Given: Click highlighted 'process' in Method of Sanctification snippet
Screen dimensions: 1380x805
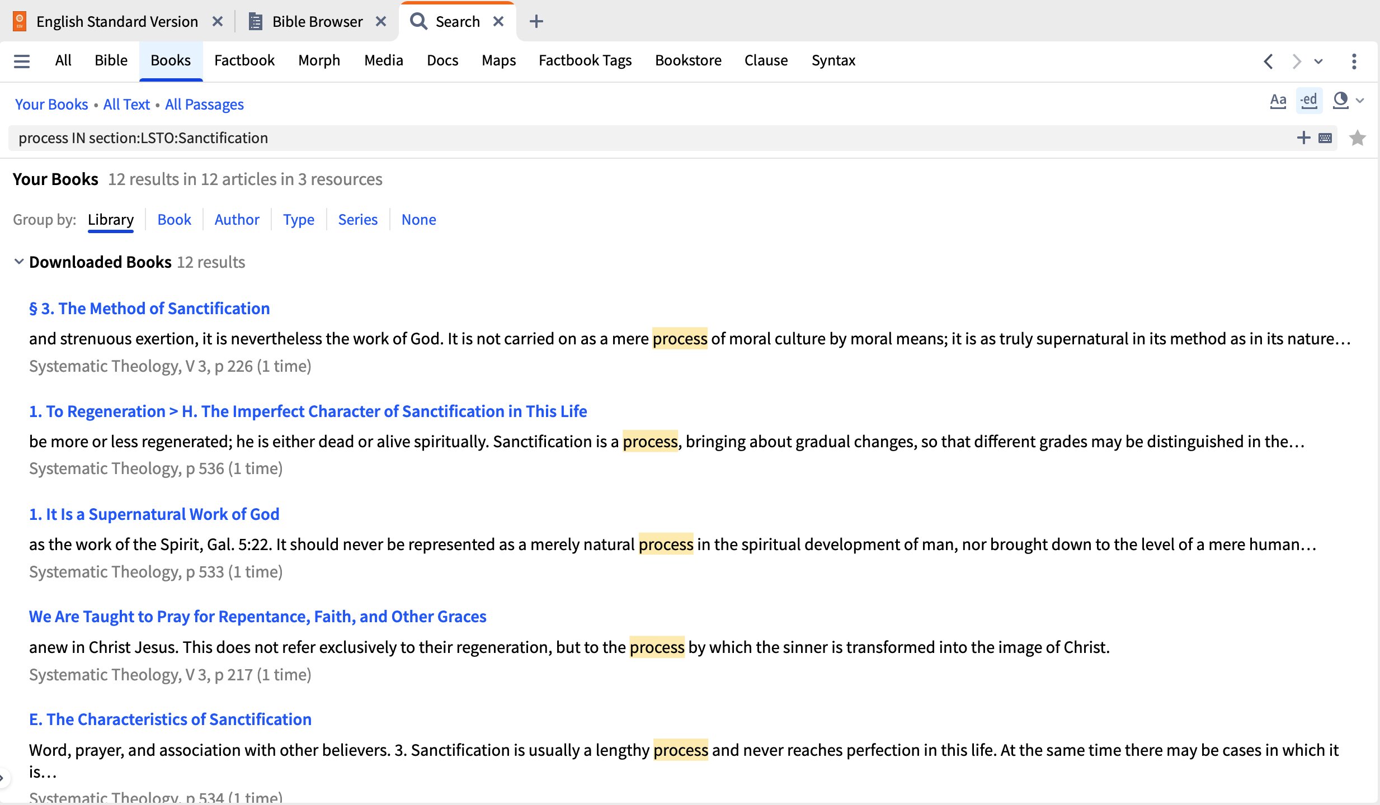Looking at the screenshot, I should coord(680,339).
